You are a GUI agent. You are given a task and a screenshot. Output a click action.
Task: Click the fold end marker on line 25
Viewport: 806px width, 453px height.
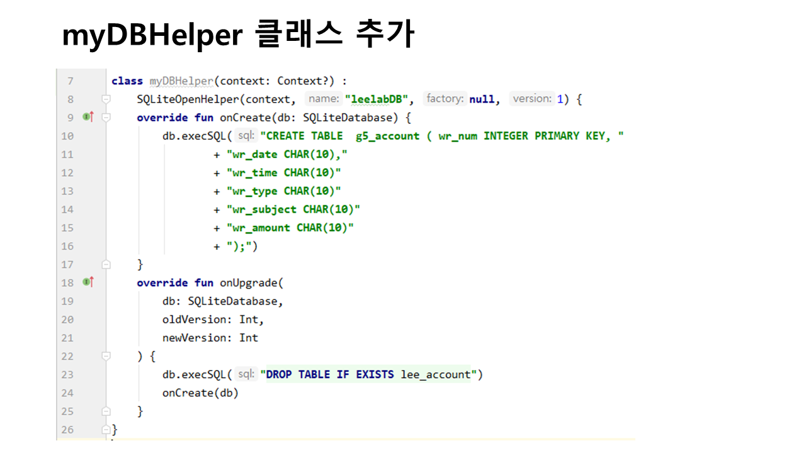point(106,411)
